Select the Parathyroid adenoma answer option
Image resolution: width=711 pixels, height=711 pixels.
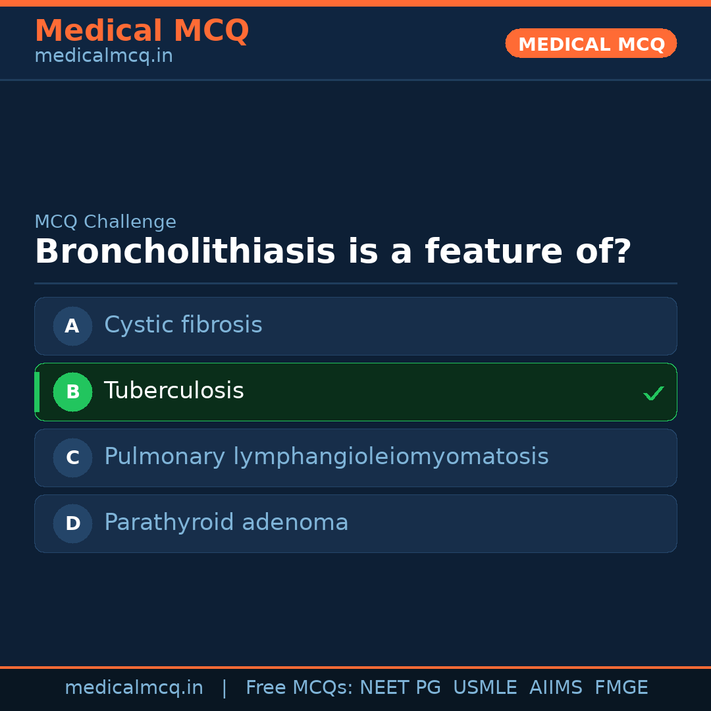coord(355,523)
